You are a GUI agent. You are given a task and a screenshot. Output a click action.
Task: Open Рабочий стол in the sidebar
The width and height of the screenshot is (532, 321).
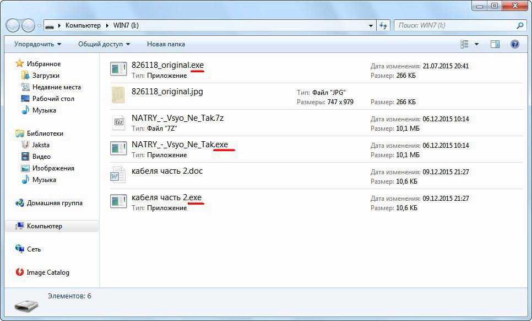coord(53,99)
